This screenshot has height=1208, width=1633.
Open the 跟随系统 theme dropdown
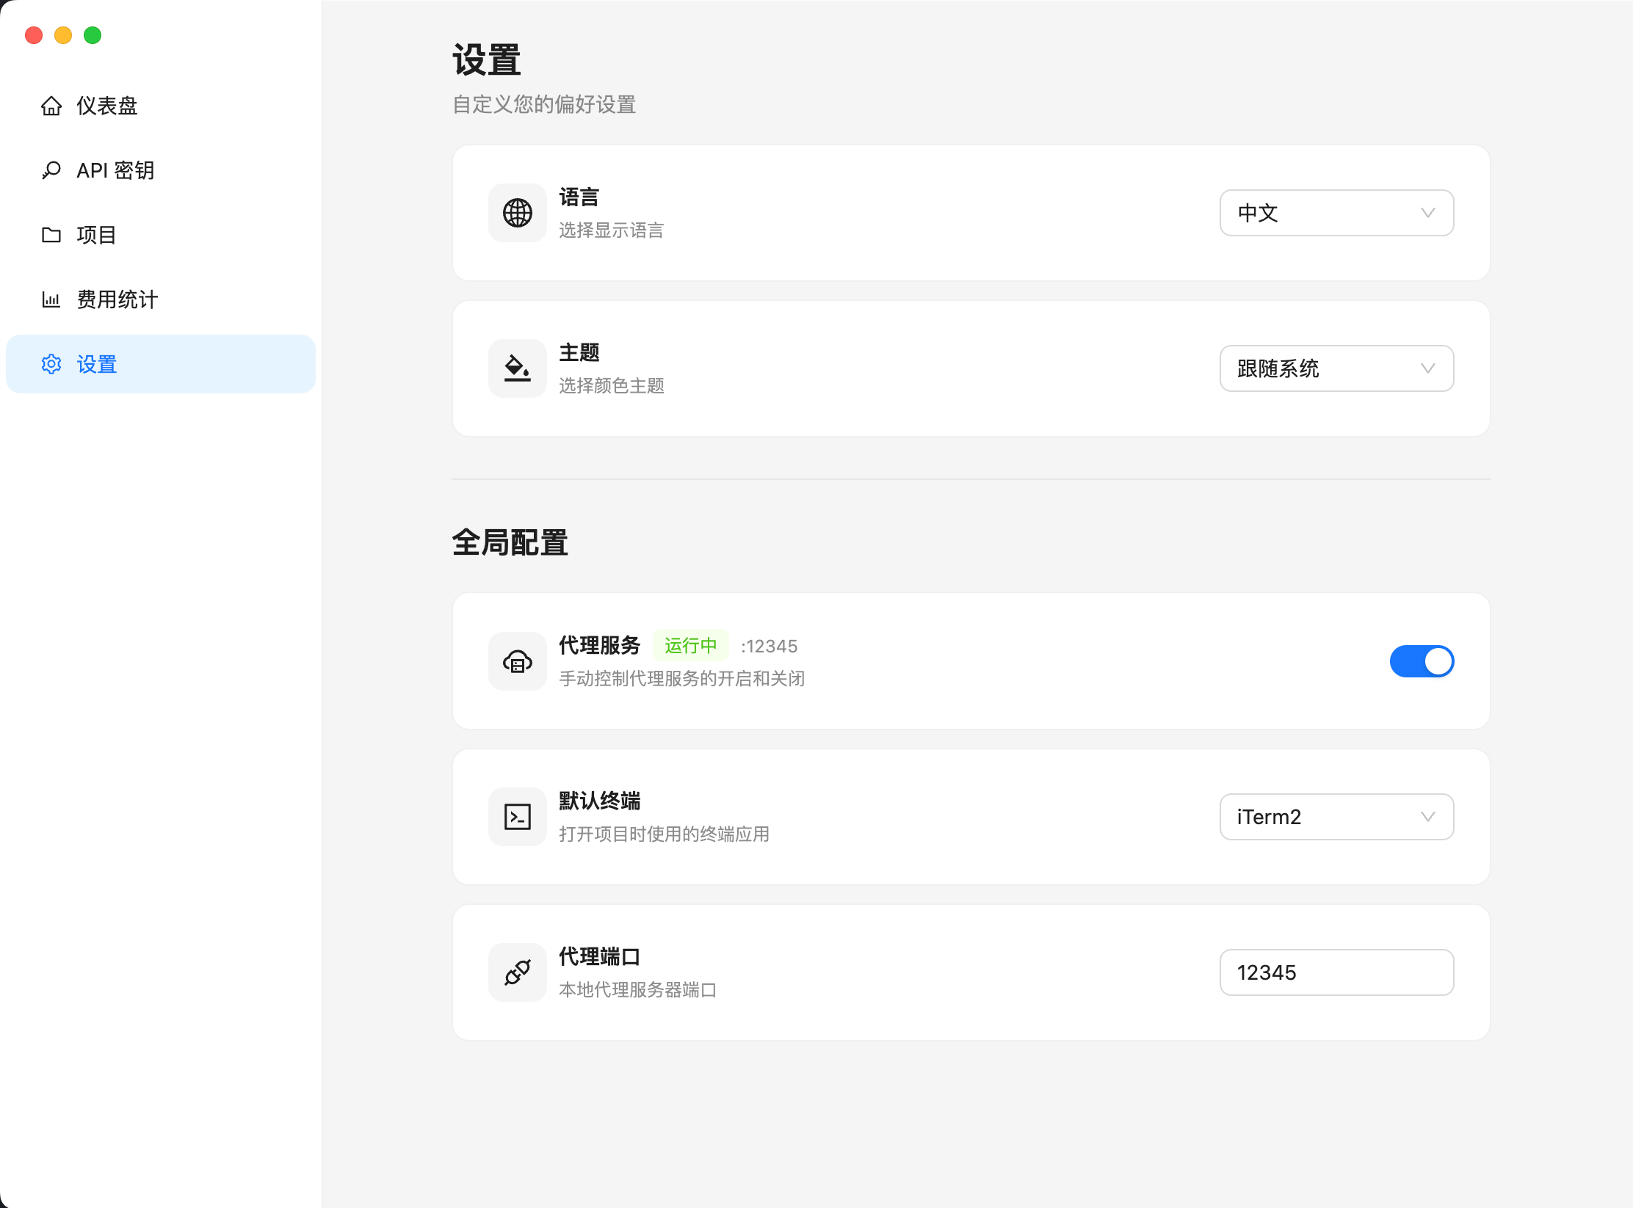coord(1336,368)
